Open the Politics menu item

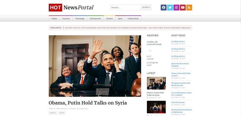point(54,19)
